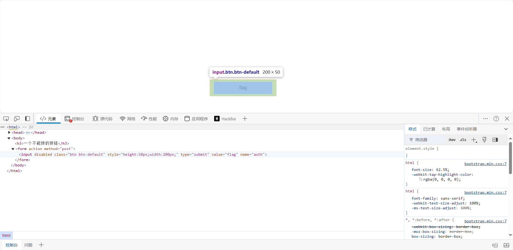Click the box-sizing: border-box declaration
This screenshot has height=250, width=513.
coord(437,236)
